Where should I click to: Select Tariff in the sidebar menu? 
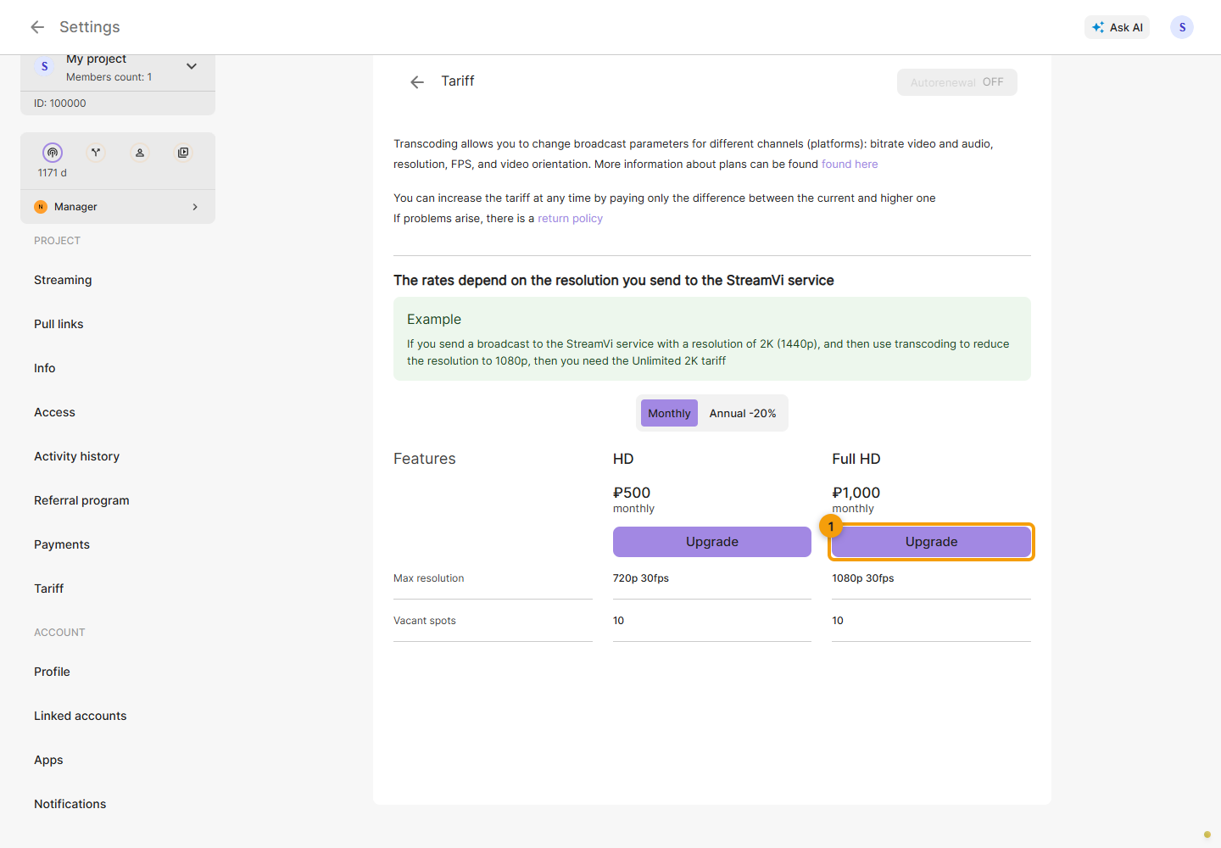48,589
